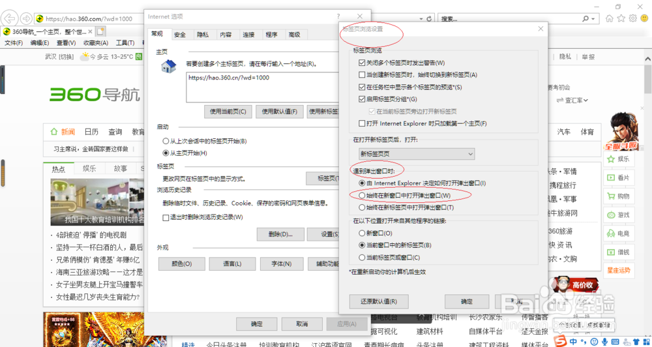The height and width of the screenshot is (347, 652).
Task: Switch to the 程序 tab
Action: [271, 35]
